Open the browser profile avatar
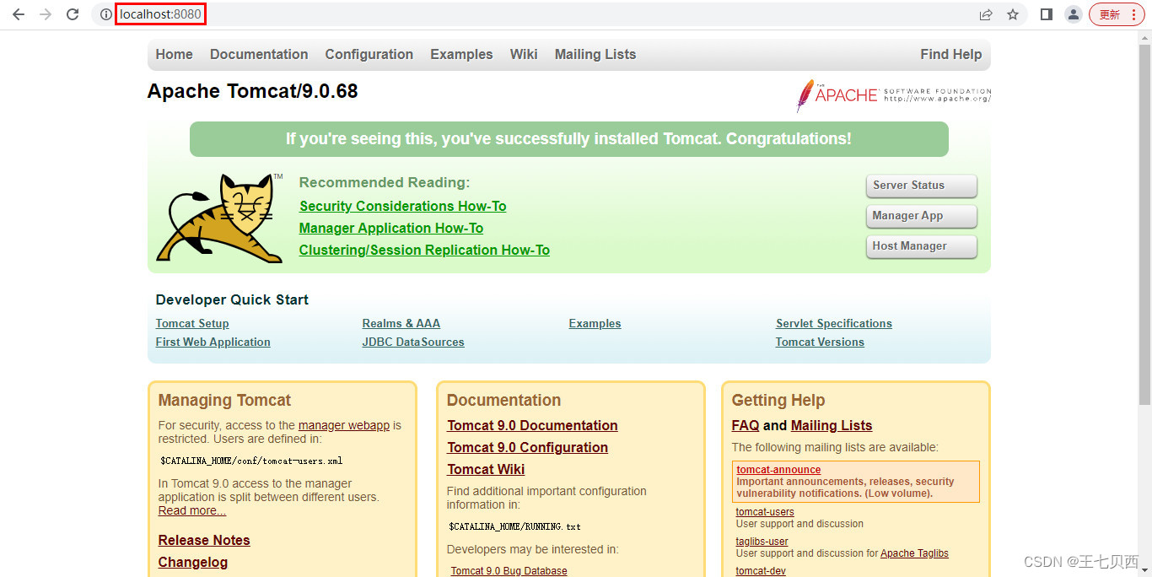Viewport: 1152px width, 577px height. point(1073,14)
